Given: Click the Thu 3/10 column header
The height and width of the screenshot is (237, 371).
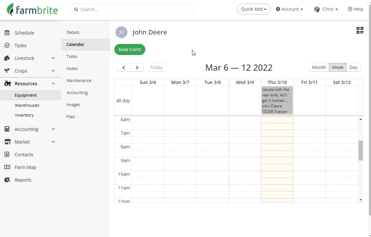Looking at the screenshot, I should pos(277,82).
